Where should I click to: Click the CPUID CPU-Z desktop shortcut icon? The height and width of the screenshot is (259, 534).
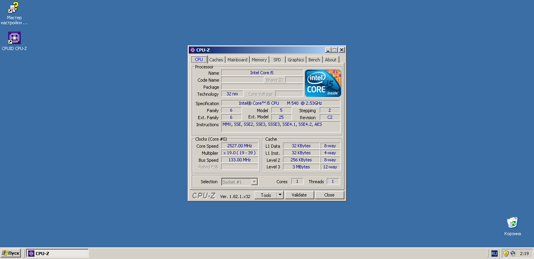[14, 38]
